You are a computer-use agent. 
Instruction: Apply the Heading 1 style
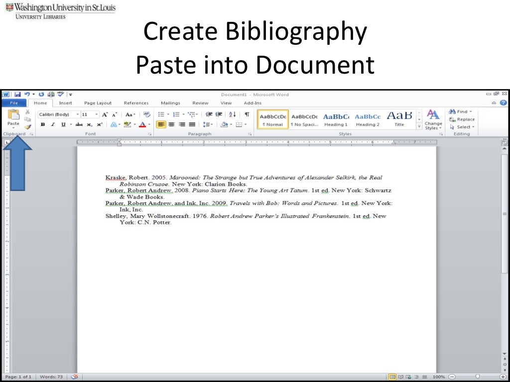tap(336, 119)
